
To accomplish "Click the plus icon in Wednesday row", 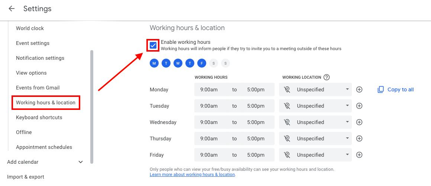I will click(x=359, y=122).
